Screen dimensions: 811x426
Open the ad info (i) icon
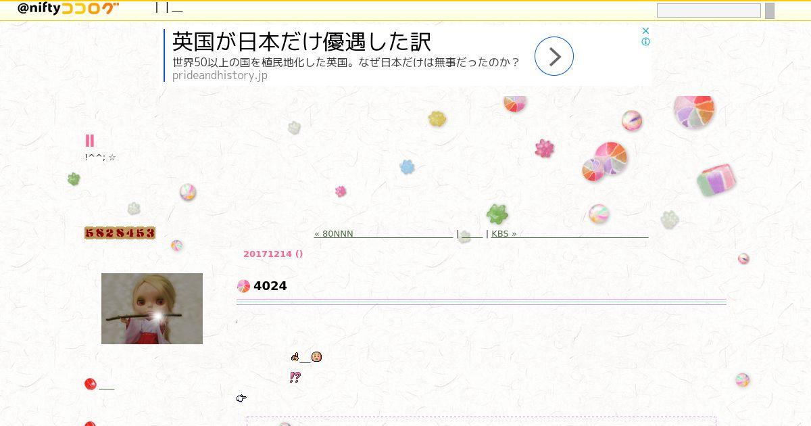pos(645,42)
